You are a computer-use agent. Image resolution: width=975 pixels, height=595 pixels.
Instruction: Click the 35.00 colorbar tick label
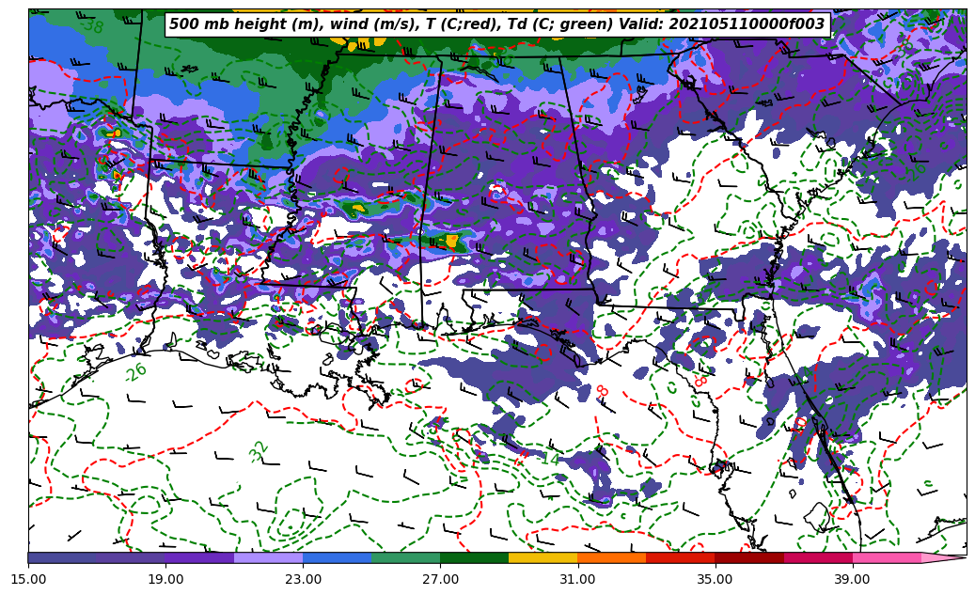[x=715, y=579]
